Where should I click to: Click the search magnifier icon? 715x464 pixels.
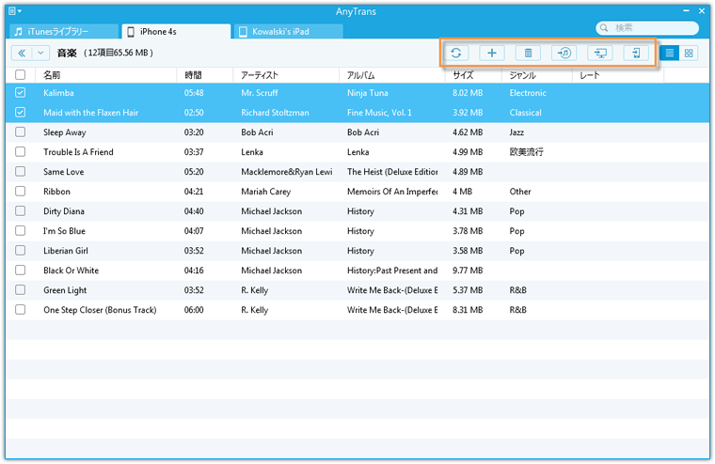pyautogui.click(x=604, y=28)
